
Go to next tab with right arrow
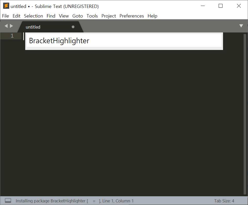coord(11,26)
